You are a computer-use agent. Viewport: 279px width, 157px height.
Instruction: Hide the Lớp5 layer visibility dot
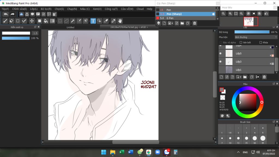[x=220, y=54]
